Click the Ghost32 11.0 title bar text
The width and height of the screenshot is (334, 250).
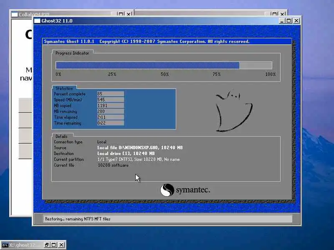[x=57, y=21]
